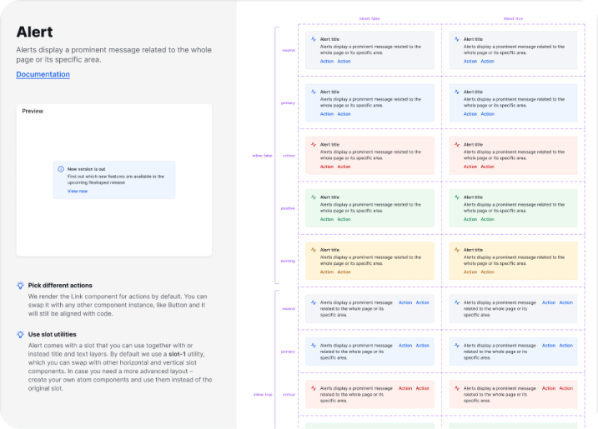Click the bleed: true column label
The height and width of the screenshot is (429, 598).
[513, 18]
